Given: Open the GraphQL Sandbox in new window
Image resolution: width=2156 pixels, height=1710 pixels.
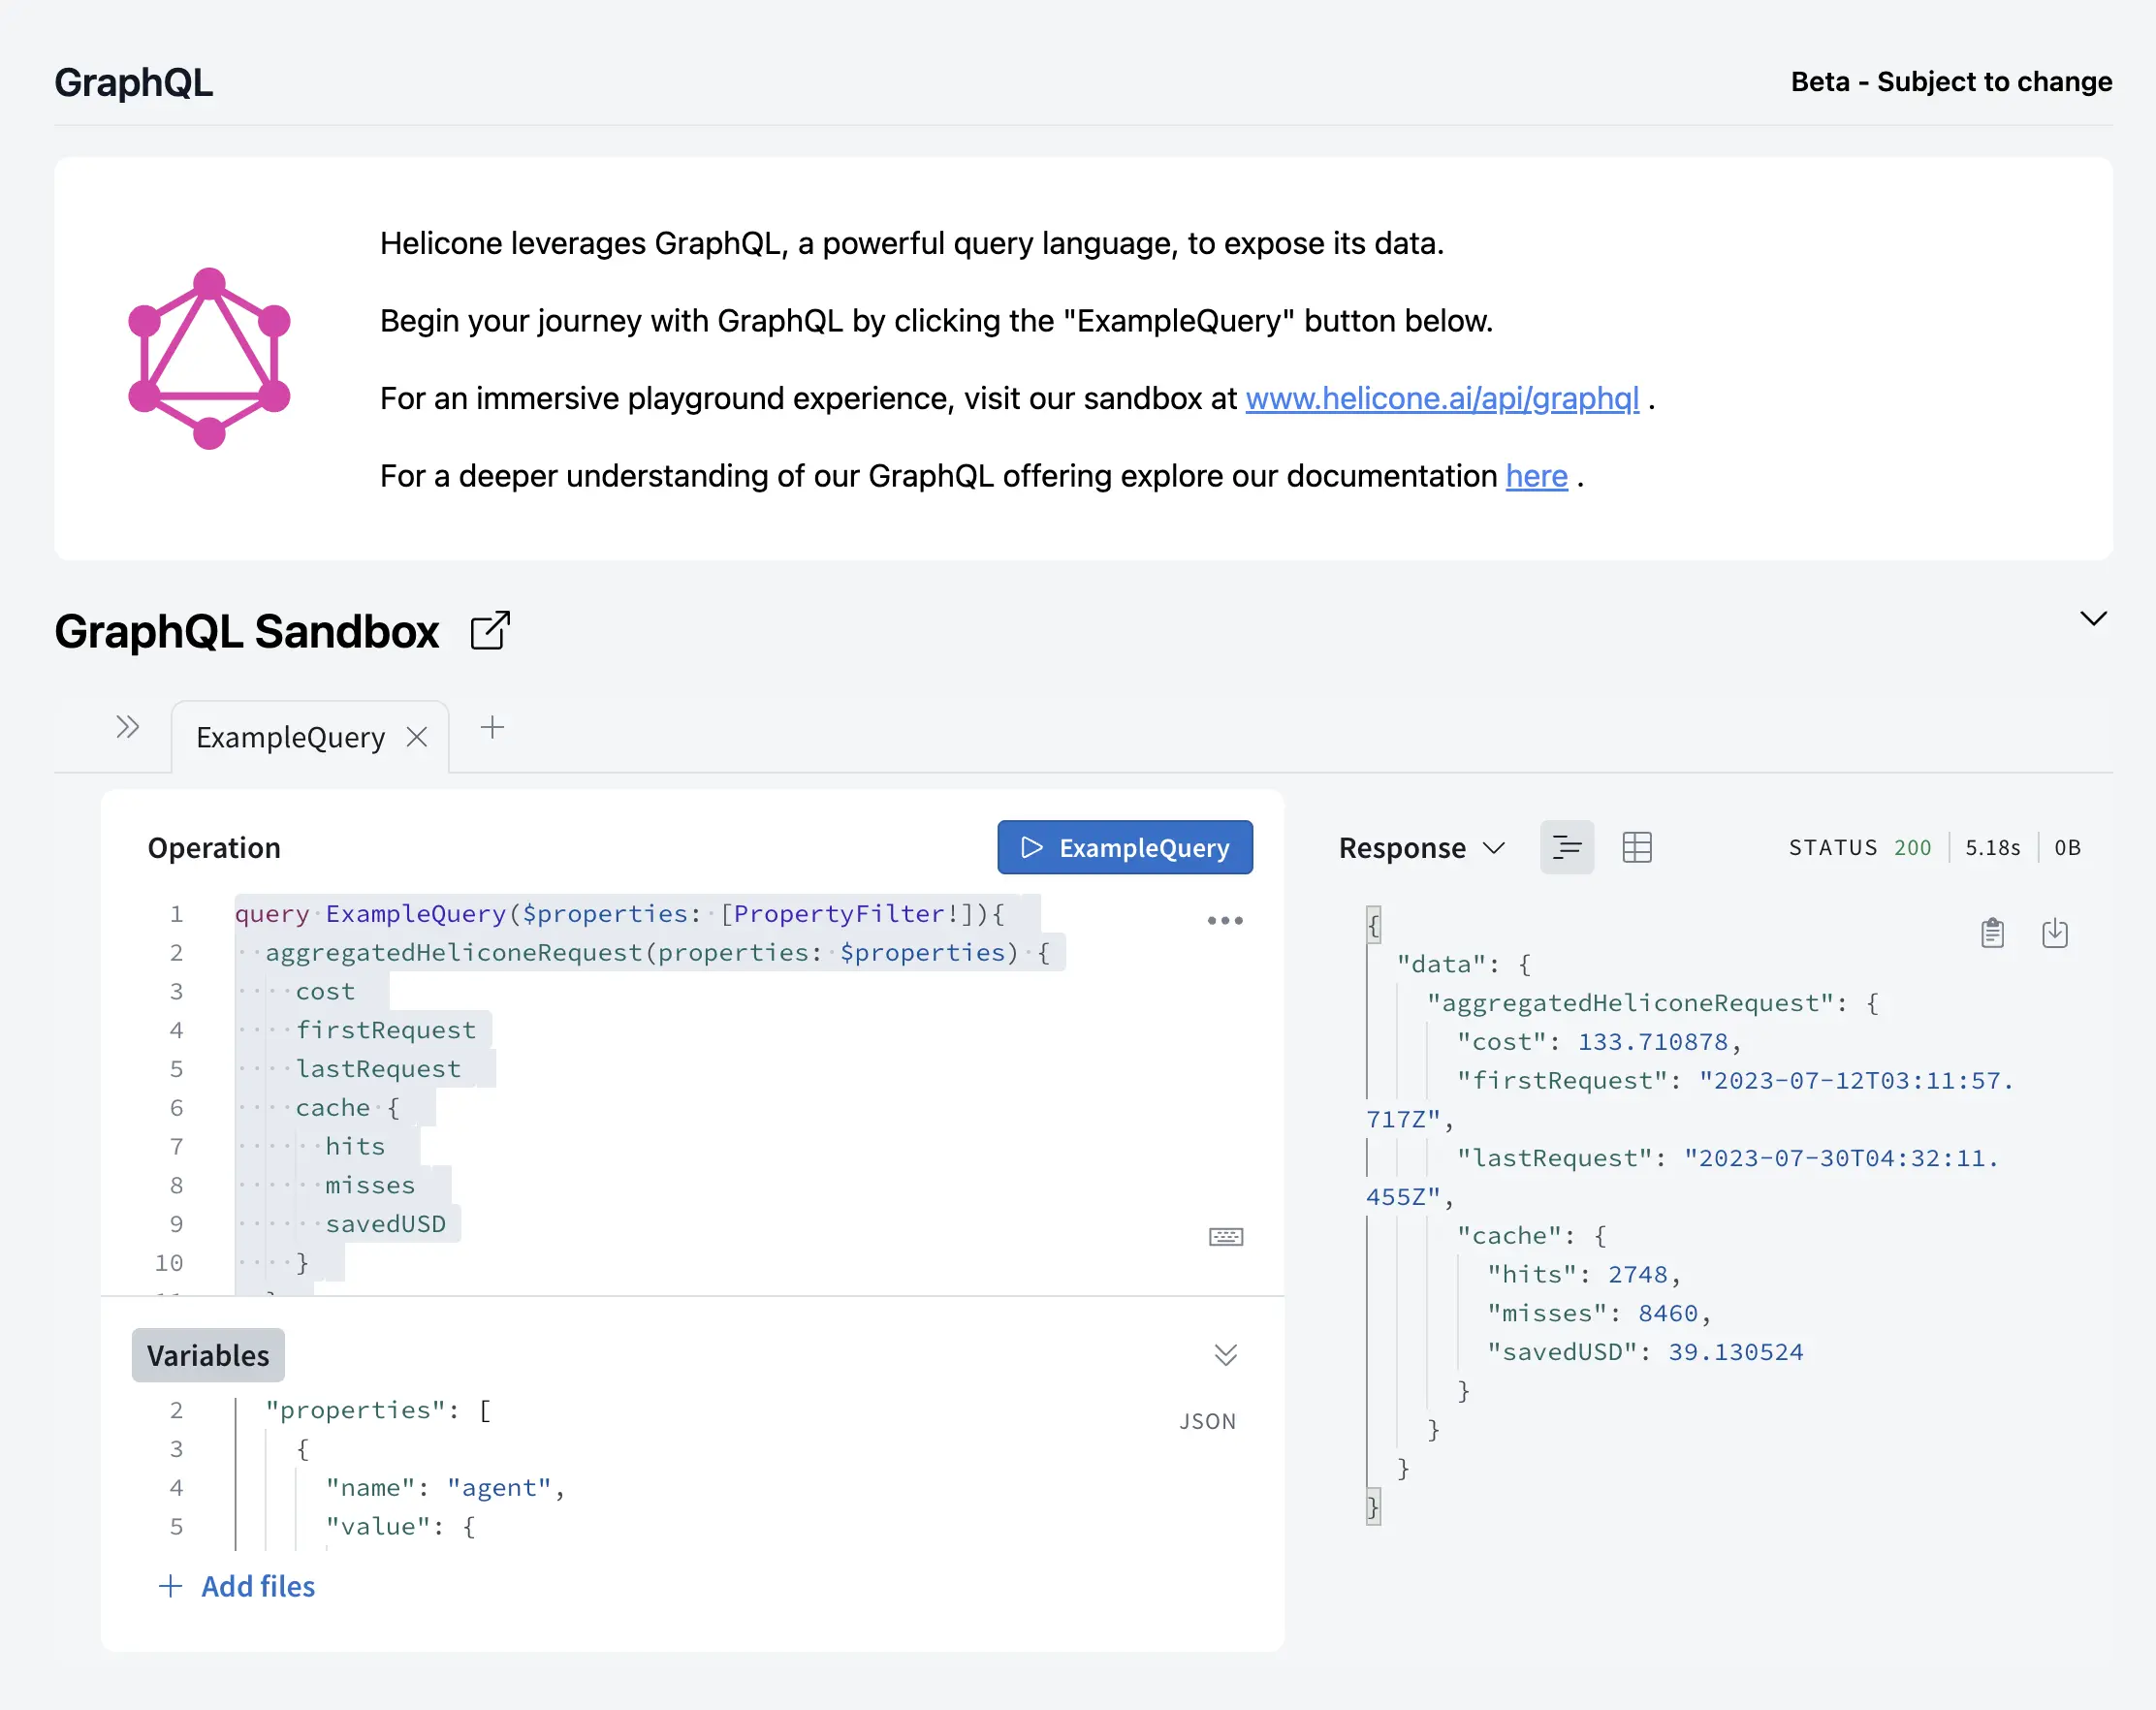Looking at the screenshot, I should click(x=489, y=630).
